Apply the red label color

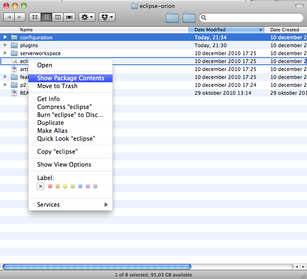(x=50, y=186)
